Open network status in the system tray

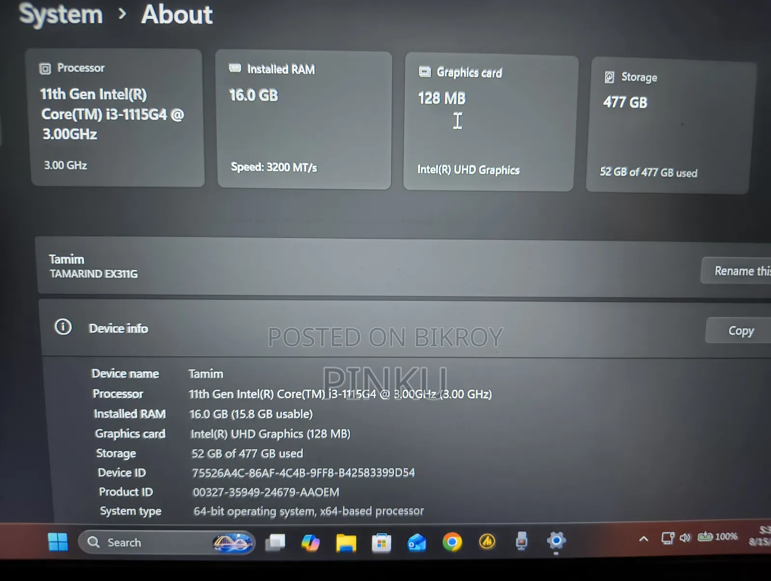pos(668,538)
